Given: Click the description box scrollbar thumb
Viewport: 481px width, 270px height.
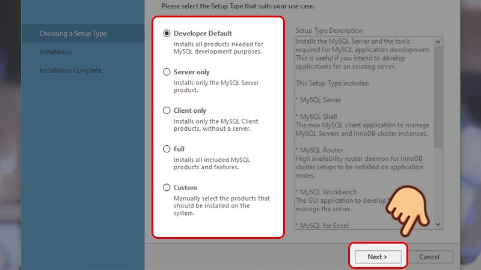Looking at the screenshot, I should click(438, 96).
